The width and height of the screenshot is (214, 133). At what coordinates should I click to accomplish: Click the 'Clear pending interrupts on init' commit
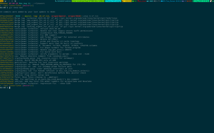pos(36,69)
